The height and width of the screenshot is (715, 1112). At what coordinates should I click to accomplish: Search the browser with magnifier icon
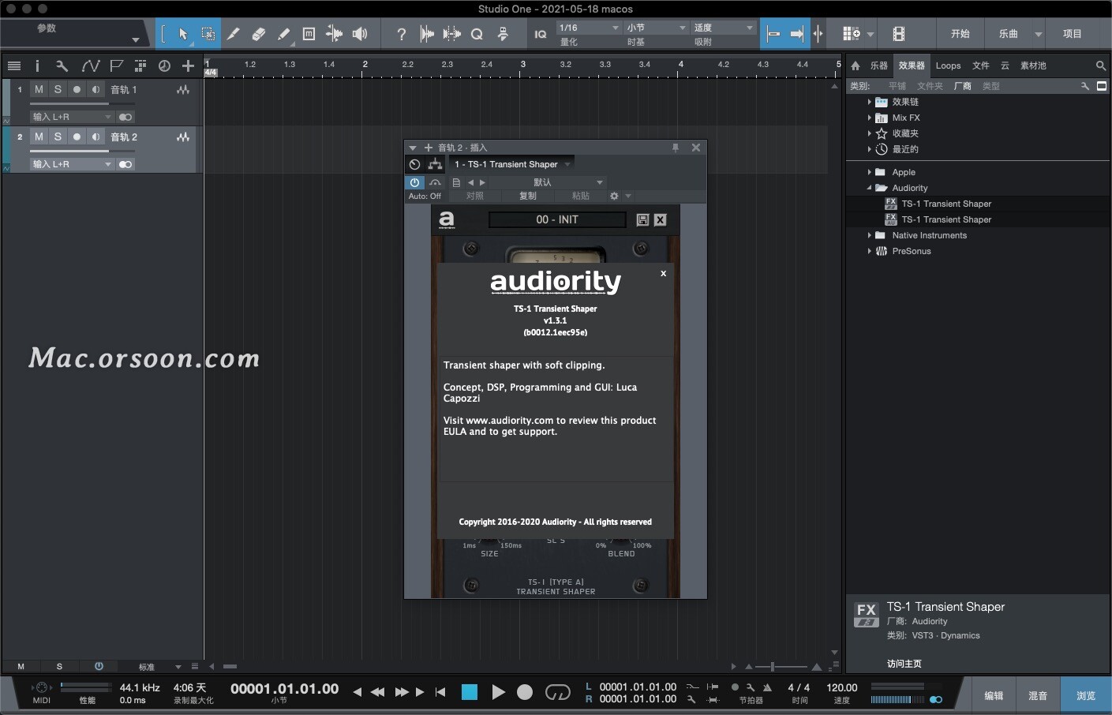(1101, 66)
